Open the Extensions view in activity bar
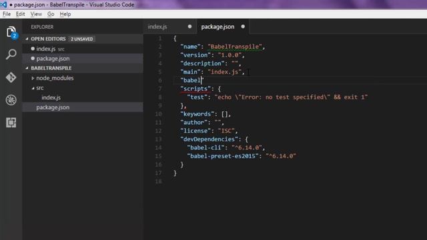This screenshot has height=240, width=427. (11, 123)
